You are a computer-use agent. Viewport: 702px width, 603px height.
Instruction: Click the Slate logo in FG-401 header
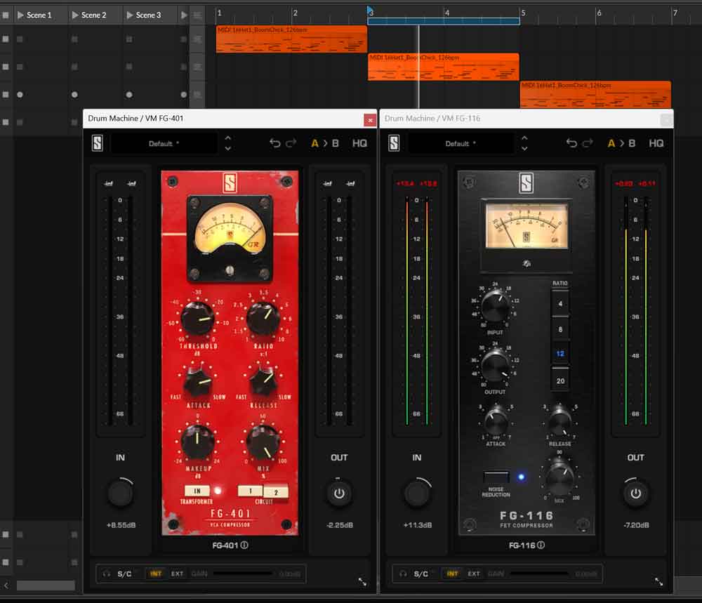coord(97,143)
